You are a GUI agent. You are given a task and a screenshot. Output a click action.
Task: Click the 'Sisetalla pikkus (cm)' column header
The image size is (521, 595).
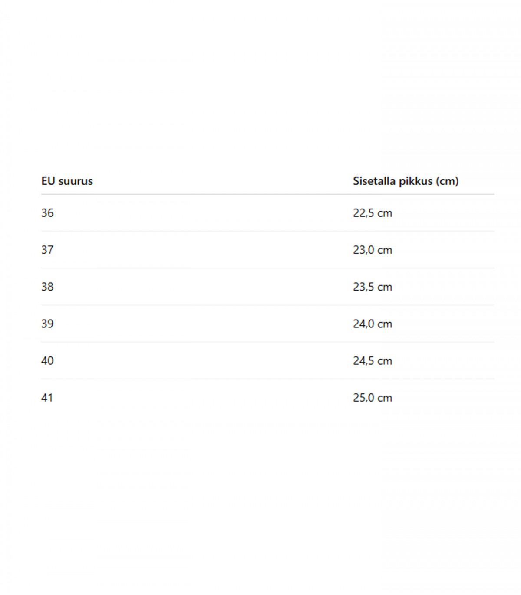406,181
